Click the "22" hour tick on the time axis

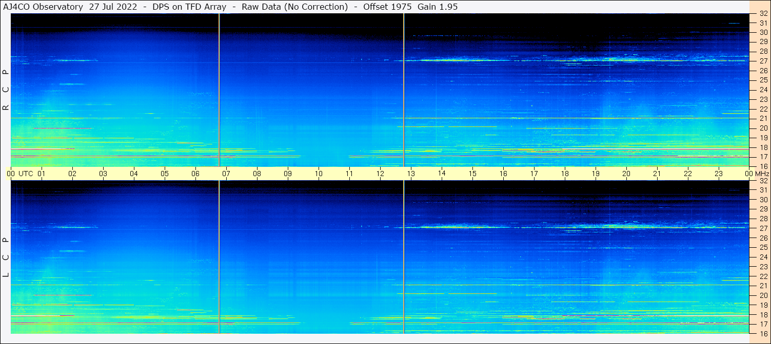click(688, 174)
